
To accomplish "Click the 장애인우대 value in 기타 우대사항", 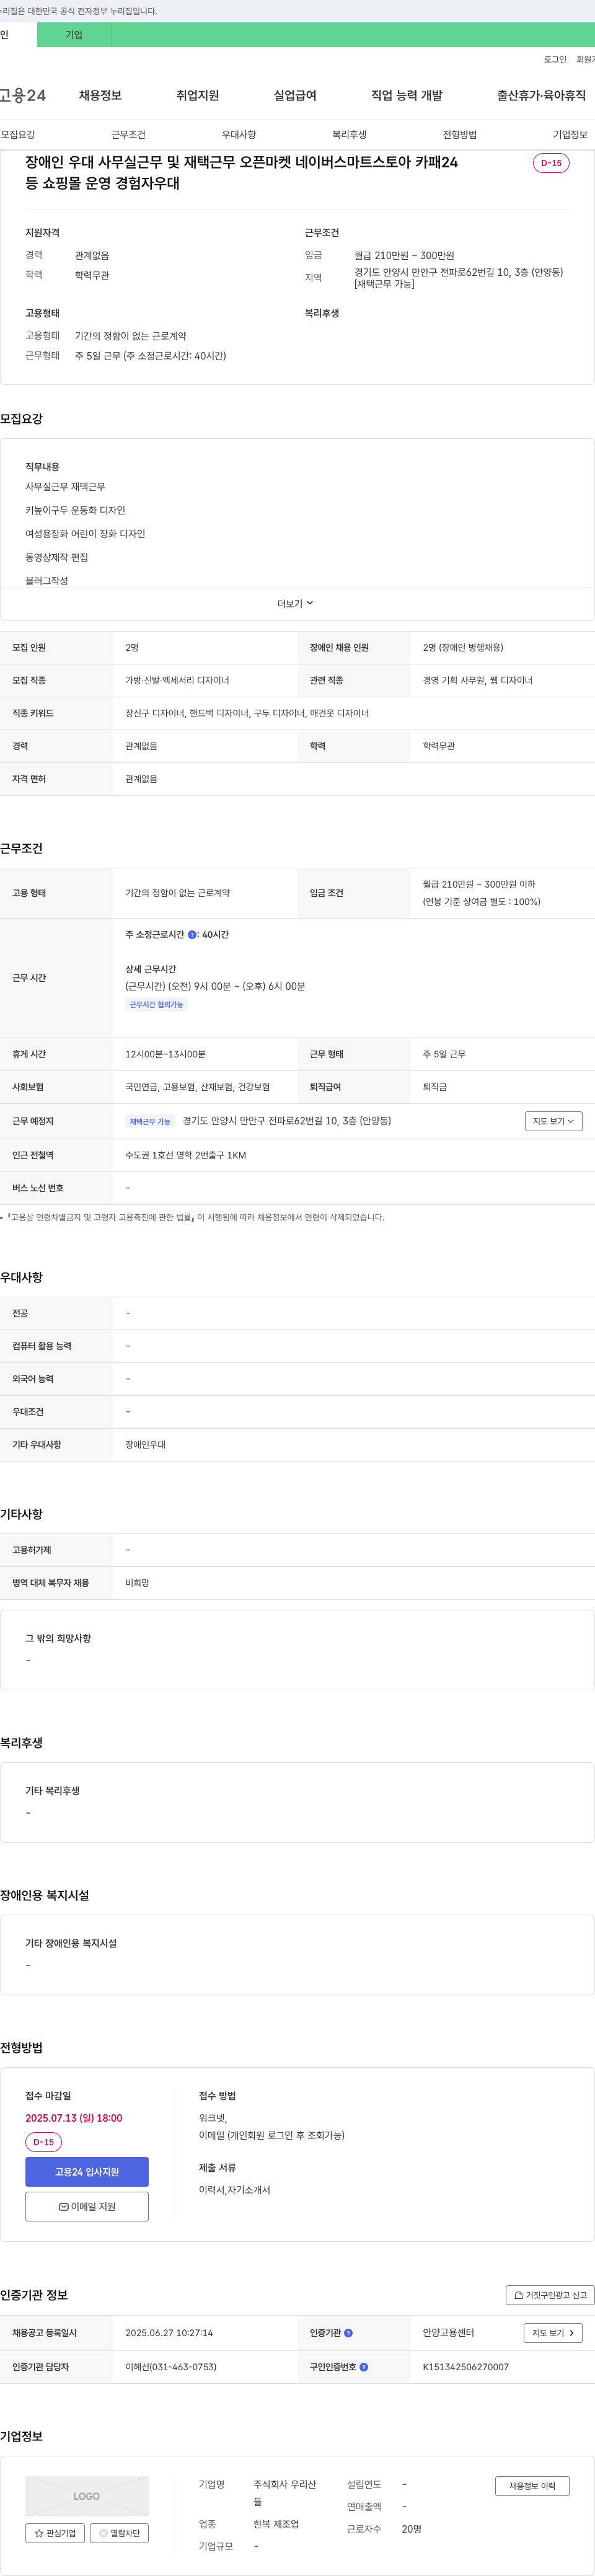I will 146,1445.
